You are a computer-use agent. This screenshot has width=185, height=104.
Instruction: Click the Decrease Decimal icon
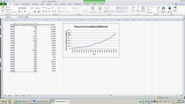pos(86,11)
